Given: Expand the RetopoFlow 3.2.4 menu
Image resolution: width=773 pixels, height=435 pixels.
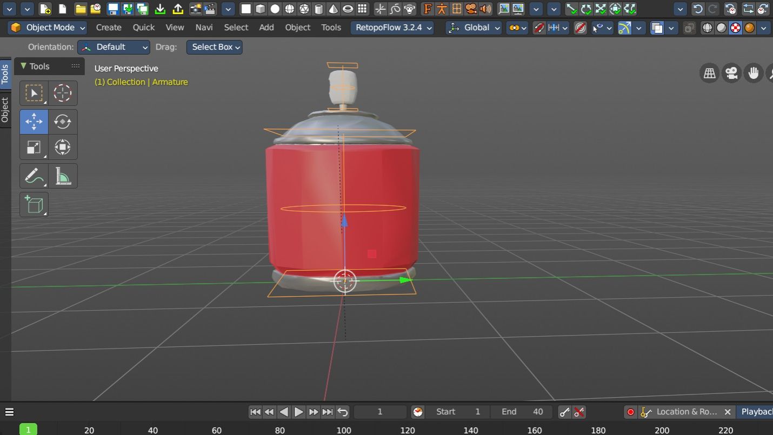Looking at the screenshot, I should pyautogui.click(x=394, y=28).
